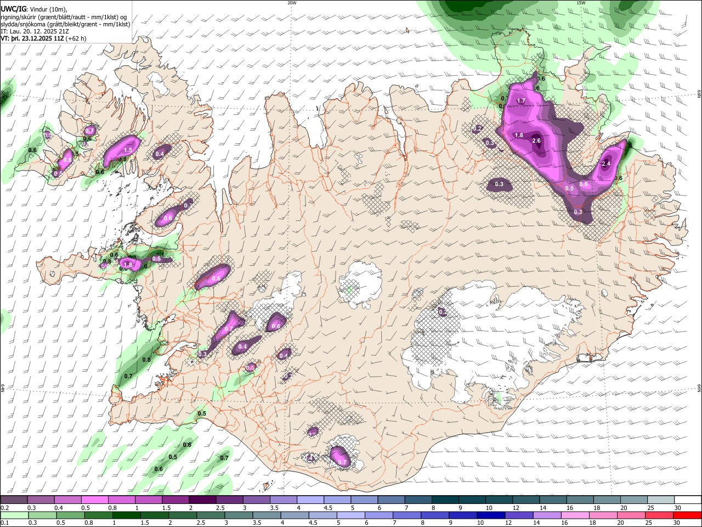Click the '15W' longitude label at the top
The image size is (702, 527).
[581, 3]
